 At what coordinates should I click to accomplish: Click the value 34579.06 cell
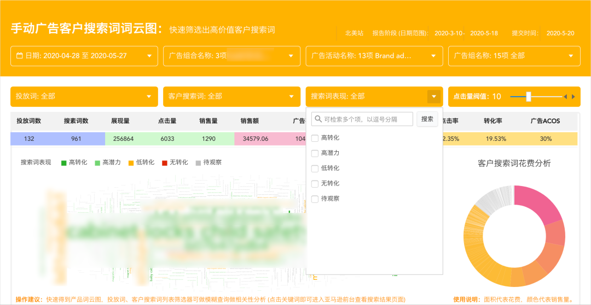(256, 139)
